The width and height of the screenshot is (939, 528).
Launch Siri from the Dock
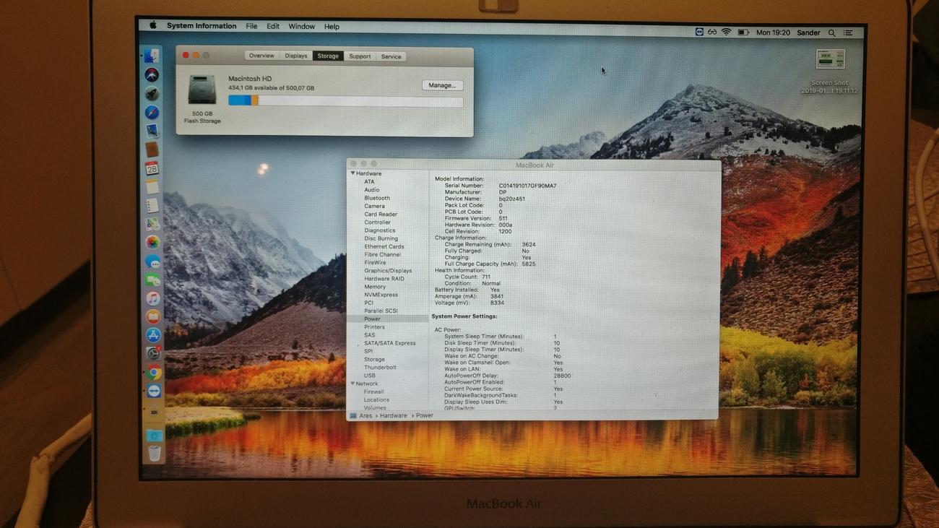pyautogui.click(x=152, y=74)
